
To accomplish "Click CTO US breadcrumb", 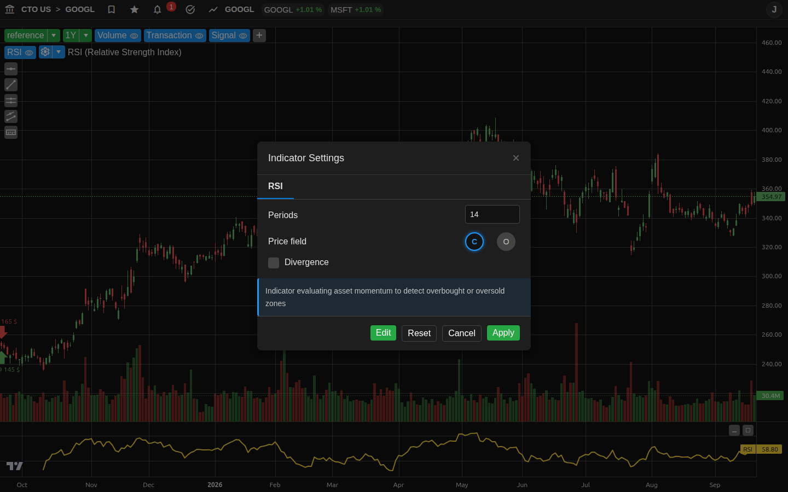I will (36, 9).
